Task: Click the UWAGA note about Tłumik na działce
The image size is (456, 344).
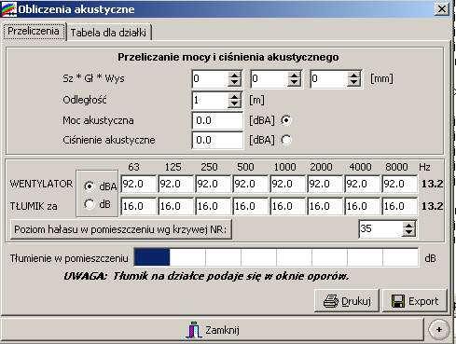Action: pos(206,276)
